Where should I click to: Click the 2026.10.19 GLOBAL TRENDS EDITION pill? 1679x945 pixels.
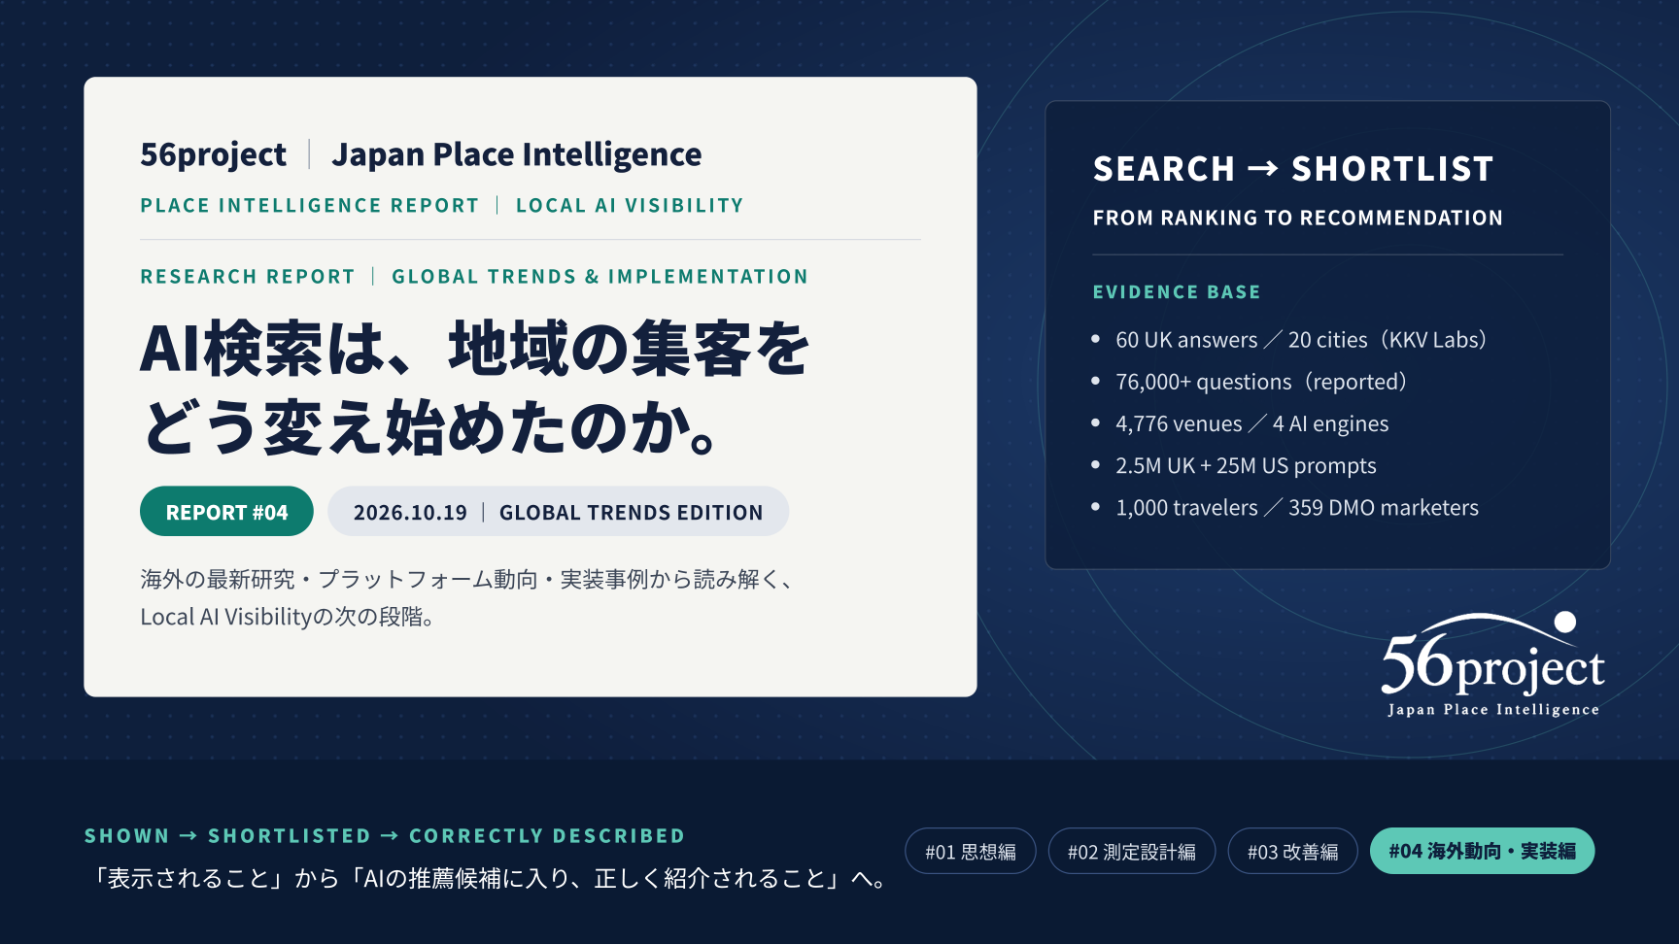tap(559, 512)
